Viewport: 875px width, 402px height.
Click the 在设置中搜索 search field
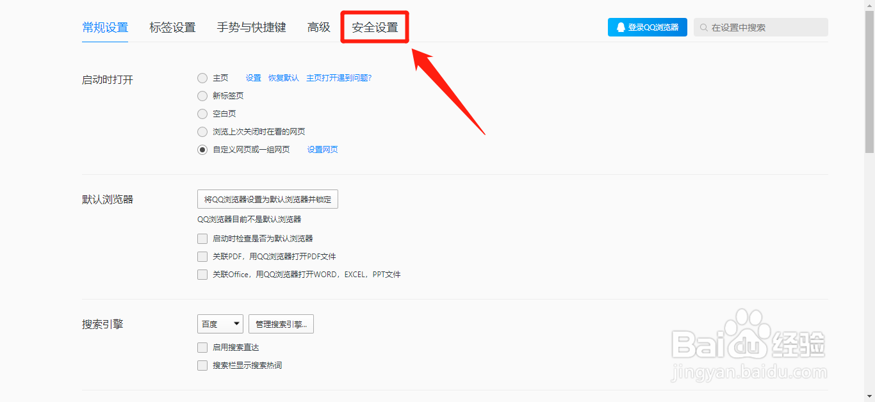click(761, 28)
